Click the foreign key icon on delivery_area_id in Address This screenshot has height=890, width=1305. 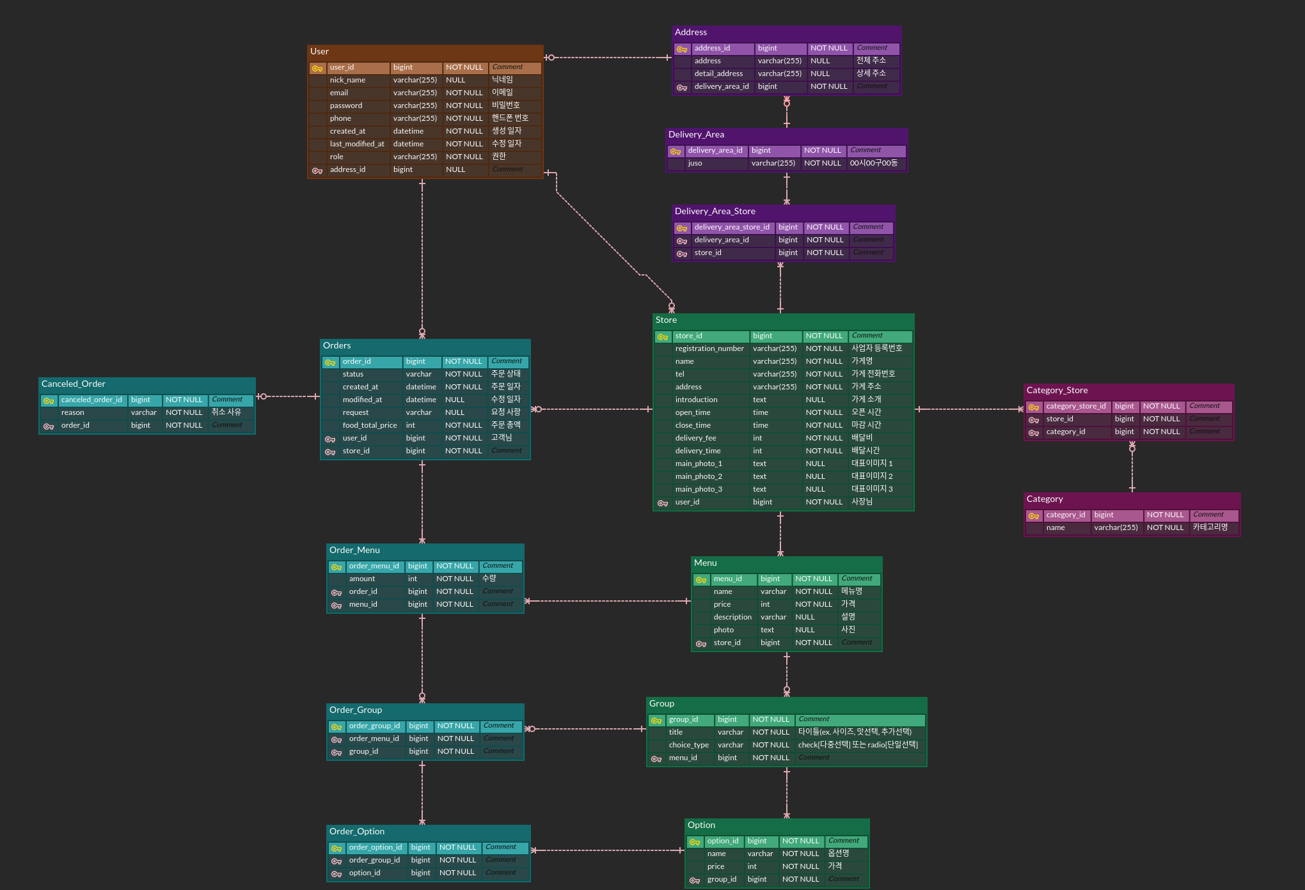pos(682,86)
